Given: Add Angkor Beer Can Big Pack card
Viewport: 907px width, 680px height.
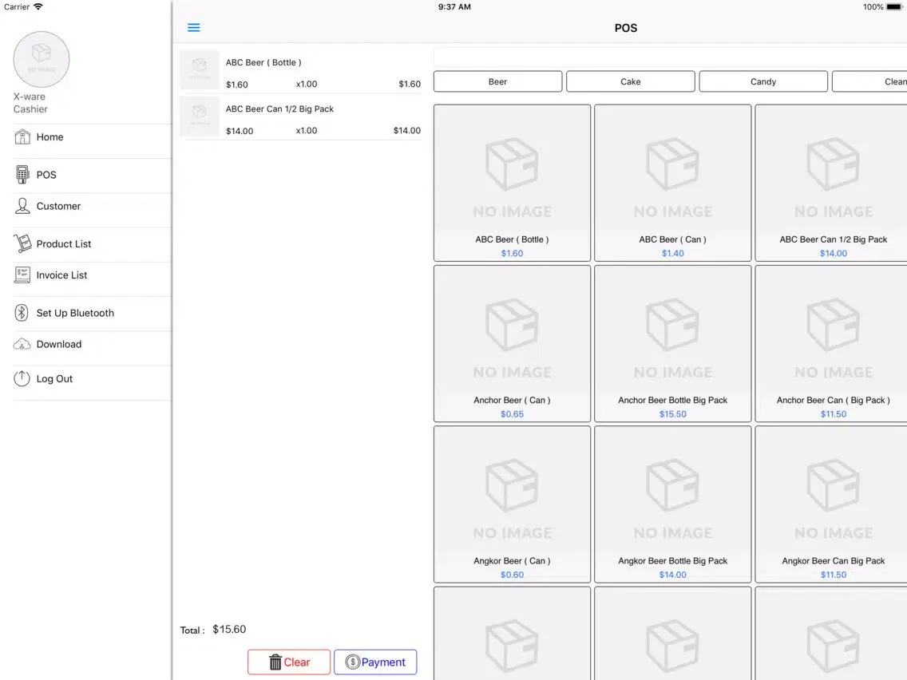Looking at the screenshot, I should click(832, 504).
